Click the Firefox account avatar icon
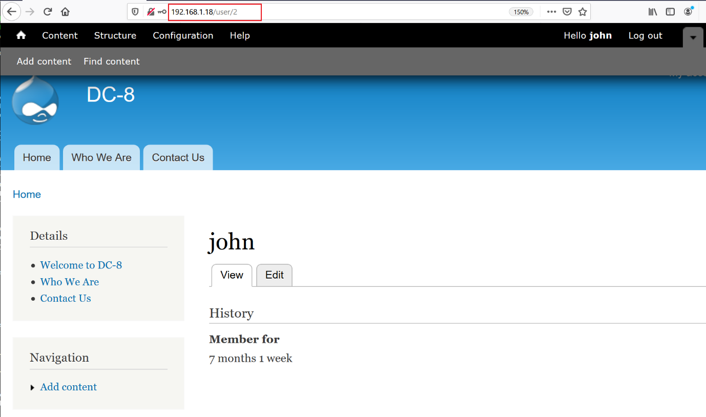 pos(688,12)
